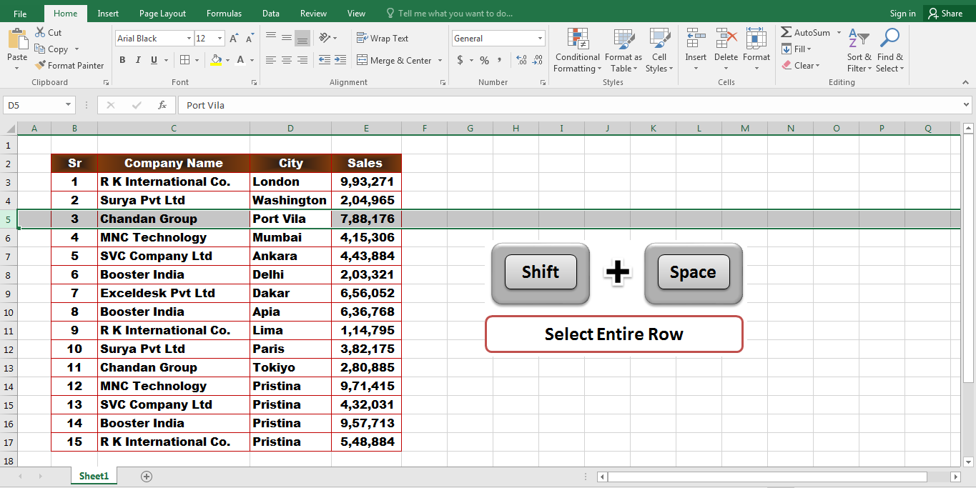Switch to the Page Layout tab
Screen dimensions: 976x488
(162, 14)
